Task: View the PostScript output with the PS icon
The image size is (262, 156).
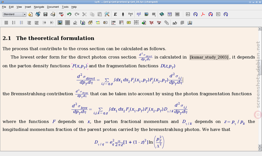Action: 218,14
